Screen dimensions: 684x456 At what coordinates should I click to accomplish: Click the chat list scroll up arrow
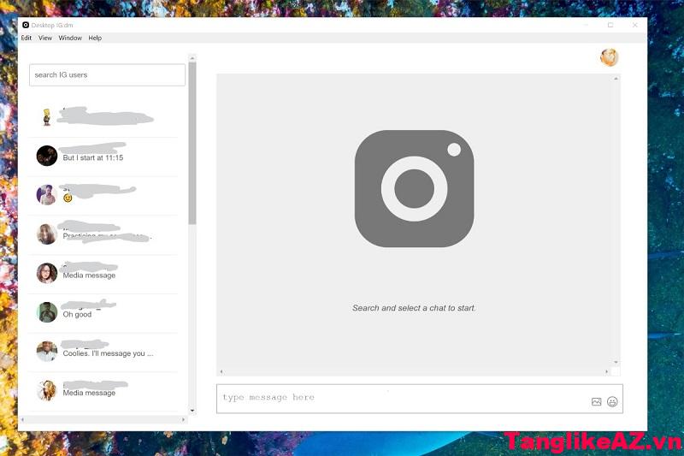click(x=192, y=58)
